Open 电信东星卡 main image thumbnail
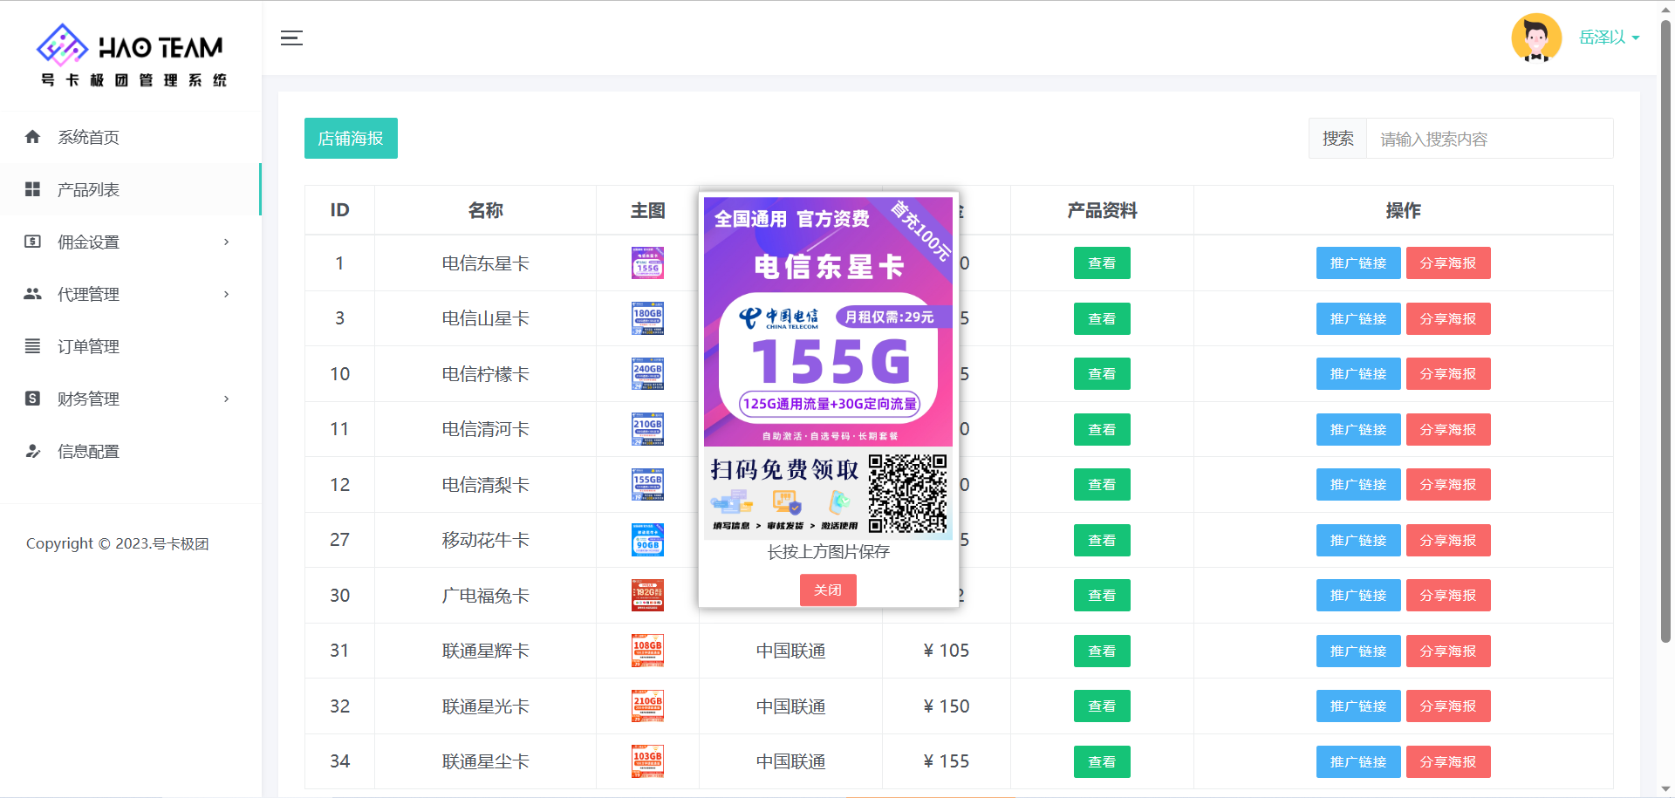Screen dimensions: 1675x798 click(647, 263)
